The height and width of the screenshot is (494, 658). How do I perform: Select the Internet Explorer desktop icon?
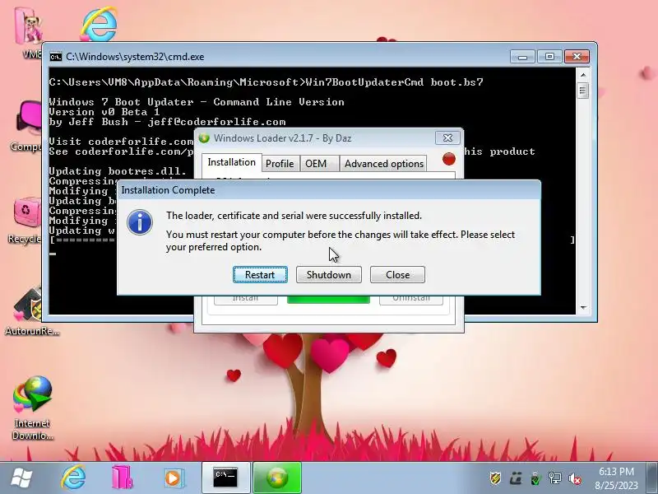[x=99, y=25]
